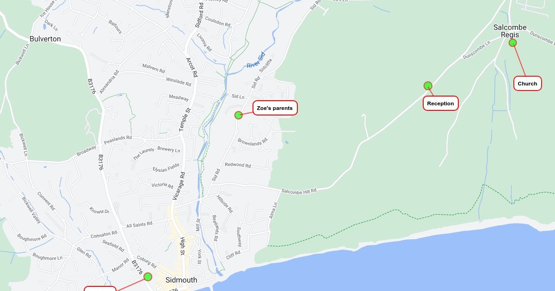The image size is (555, 291).
Task: Click the Sidmouth town label
Action: point(181,280)
